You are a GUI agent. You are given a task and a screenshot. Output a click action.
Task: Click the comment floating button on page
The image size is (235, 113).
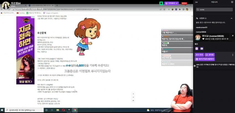click(x=133, y=101)
